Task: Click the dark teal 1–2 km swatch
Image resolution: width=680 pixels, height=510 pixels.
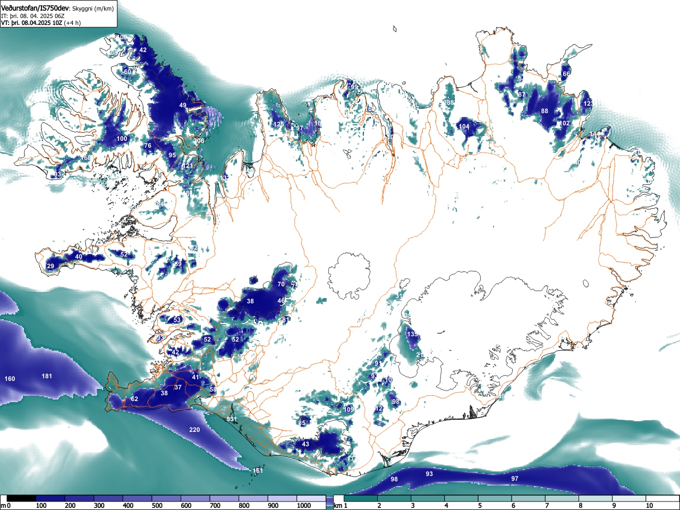Action: [362, 498]
